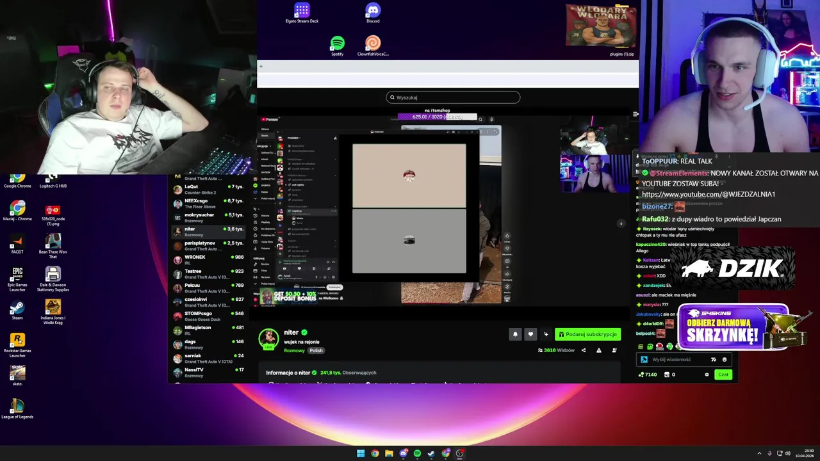
Task: Click the Windows Start button on the taskbar
Action: pyautogui.click(x=361, y=453)
